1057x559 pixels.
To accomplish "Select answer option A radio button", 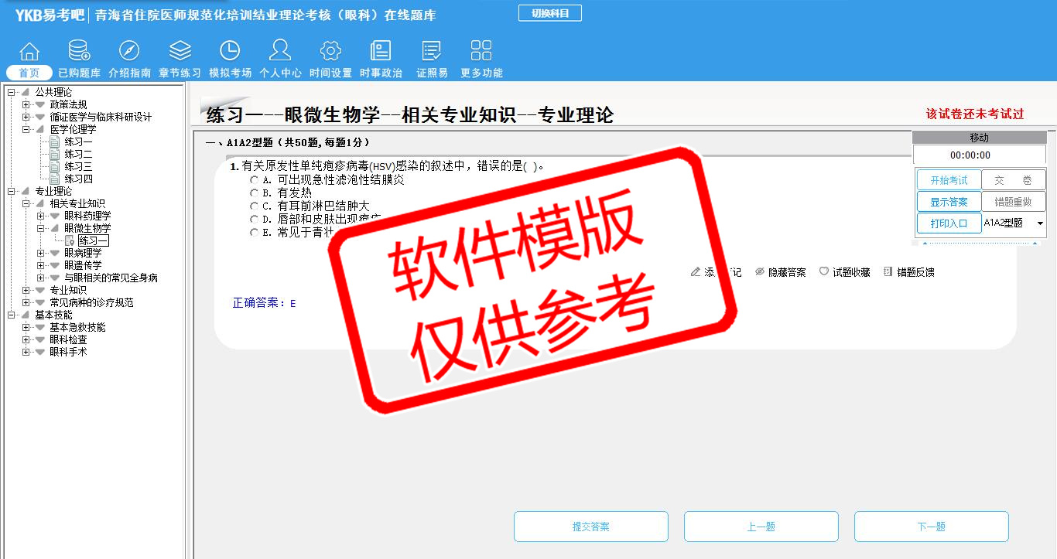I will [x=254, y=180].
